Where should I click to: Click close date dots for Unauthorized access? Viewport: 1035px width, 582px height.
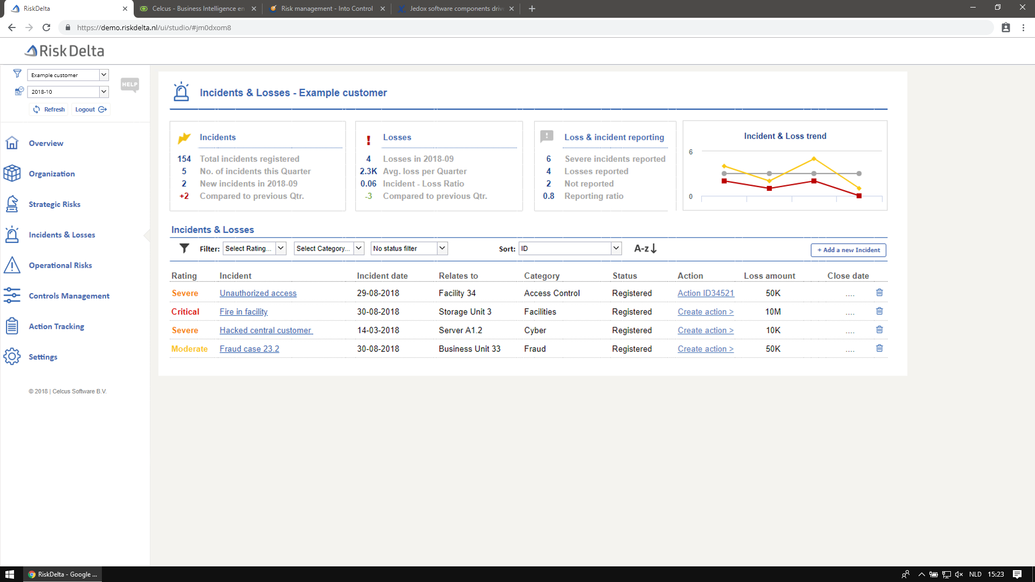(850, 294)
